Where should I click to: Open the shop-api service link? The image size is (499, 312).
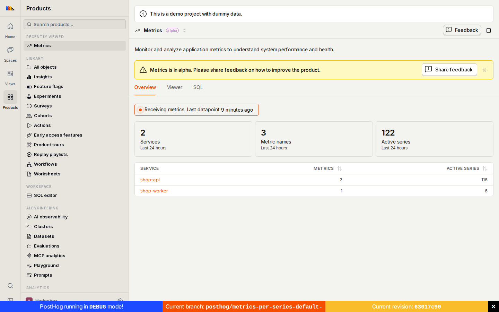150,180
